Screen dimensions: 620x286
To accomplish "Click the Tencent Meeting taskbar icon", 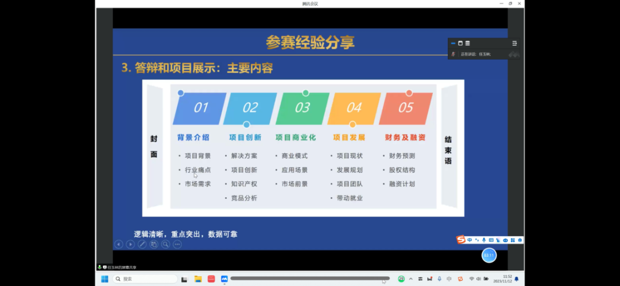I will [x=224, y=279].
